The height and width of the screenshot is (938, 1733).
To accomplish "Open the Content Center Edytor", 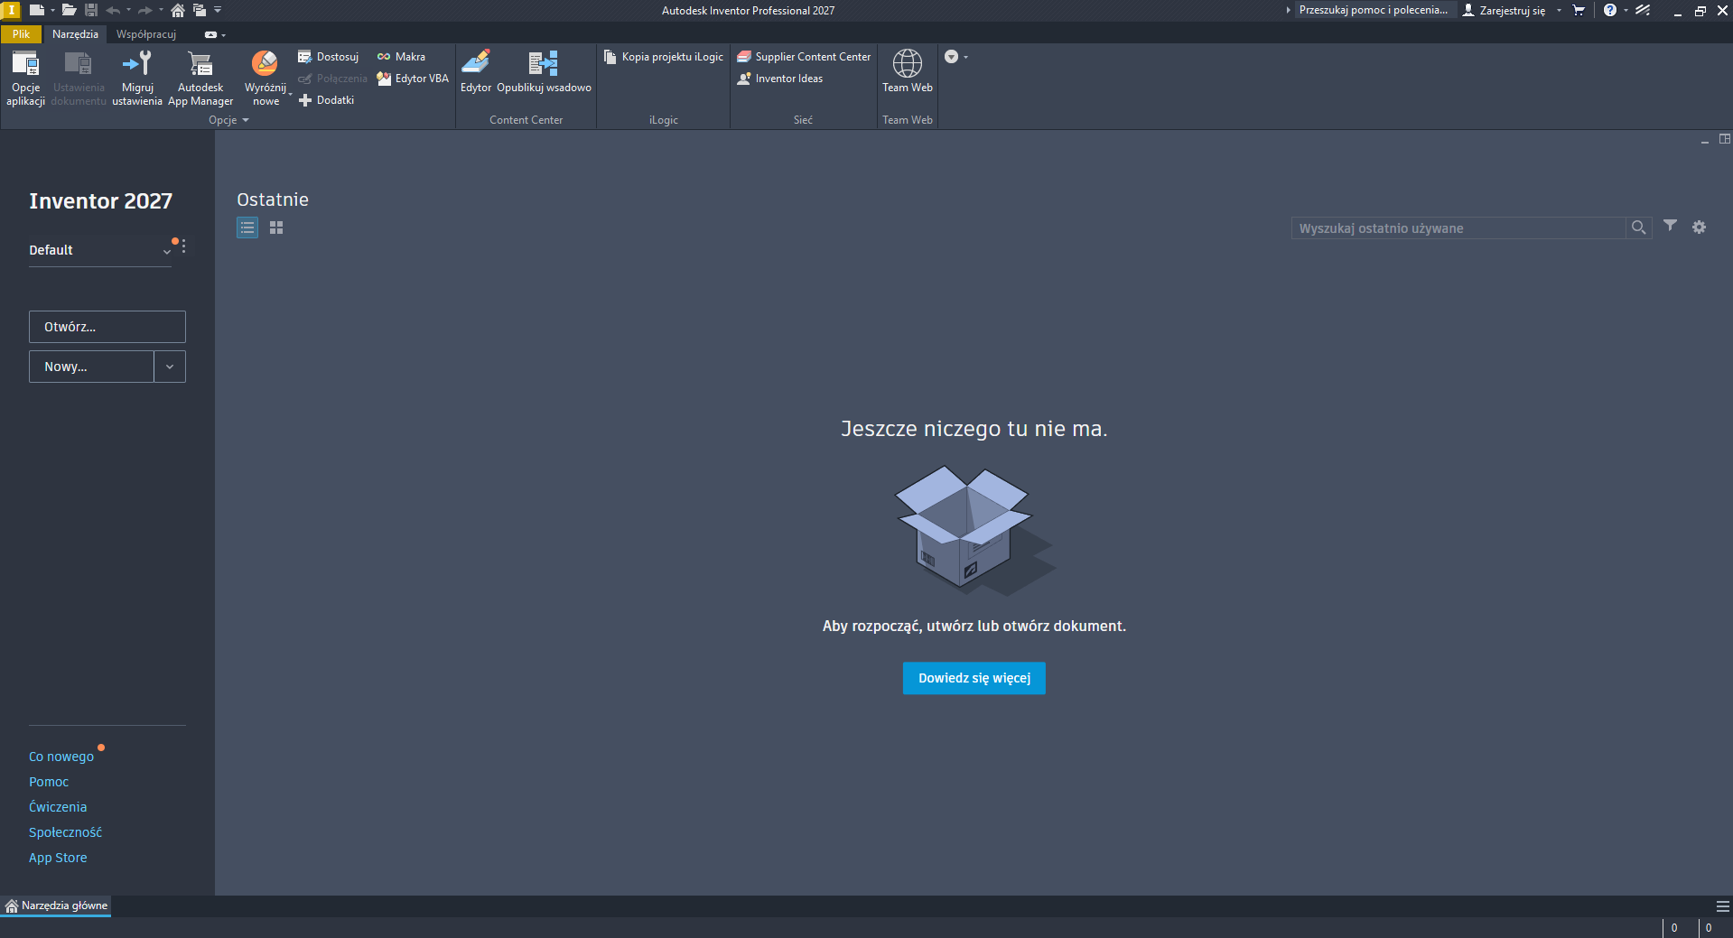I will tap(476, 72).
